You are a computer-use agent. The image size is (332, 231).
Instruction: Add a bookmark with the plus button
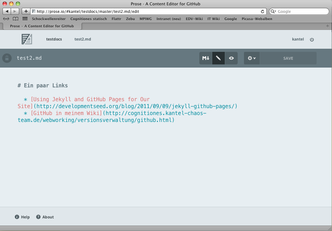tap(26, 11)
